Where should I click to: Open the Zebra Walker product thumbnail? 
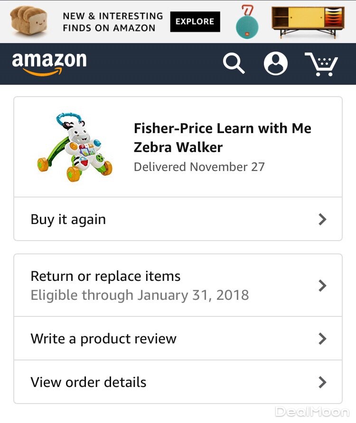75,147
